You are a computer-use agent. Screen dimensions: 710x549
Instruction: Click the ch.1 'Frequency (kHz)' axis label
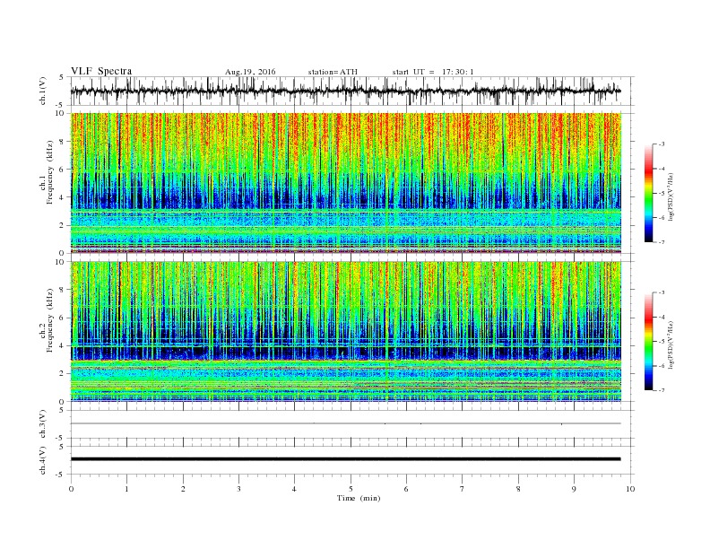(x=49, y=172)
